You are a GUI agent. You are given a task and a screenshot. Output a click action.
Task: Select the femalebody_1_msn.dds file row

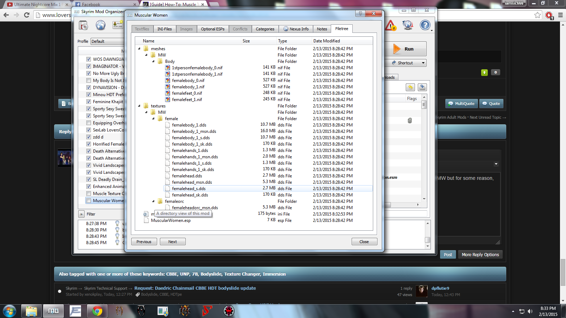pyautogui.click(x=194, y=131)
